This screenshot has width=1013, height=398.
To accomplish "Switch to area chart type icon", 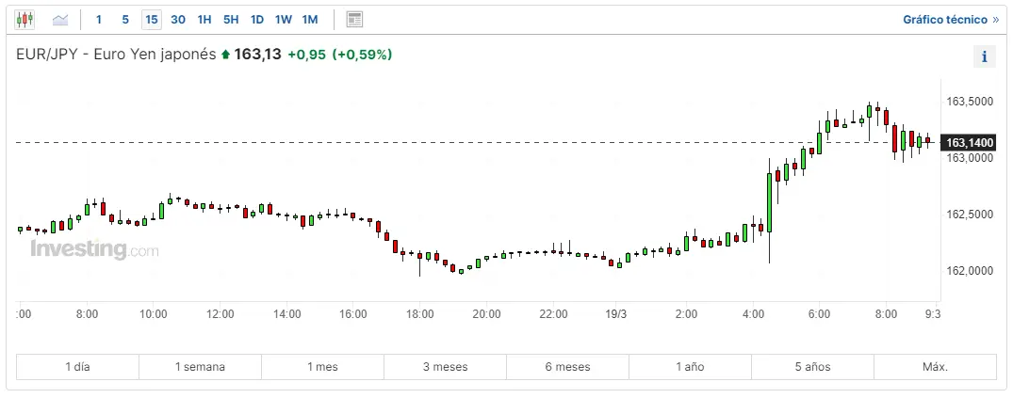I will (60, 20).
